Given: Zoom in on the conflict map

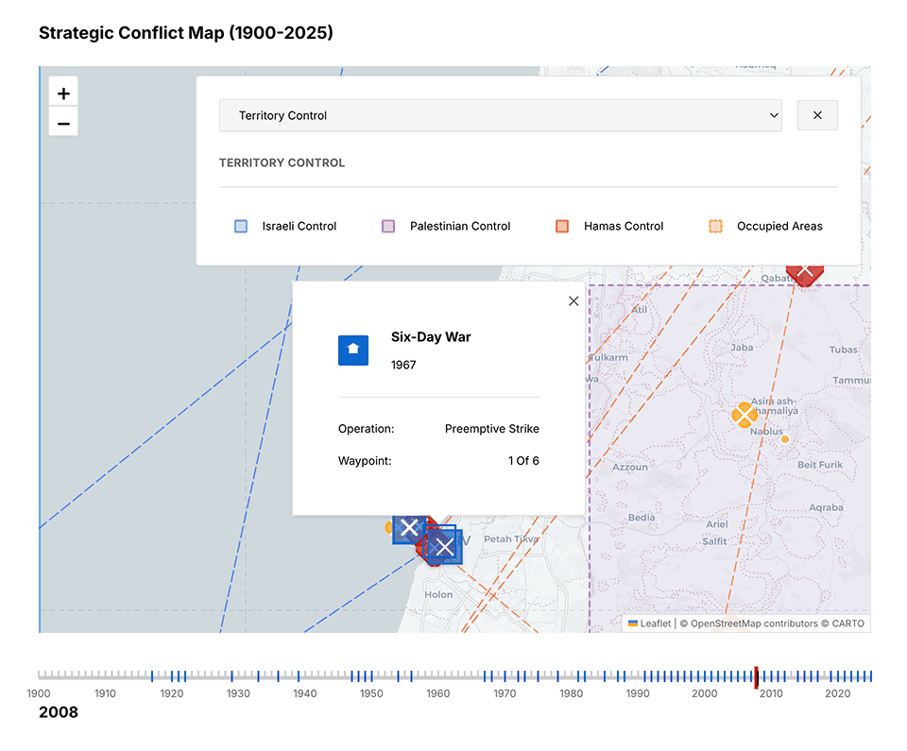Looking at the screenshot, I should click(63, 94).
